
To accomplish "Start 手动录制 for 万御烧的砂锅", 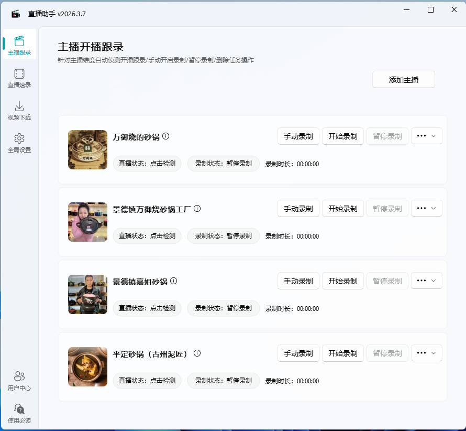I will pos(298,136).
